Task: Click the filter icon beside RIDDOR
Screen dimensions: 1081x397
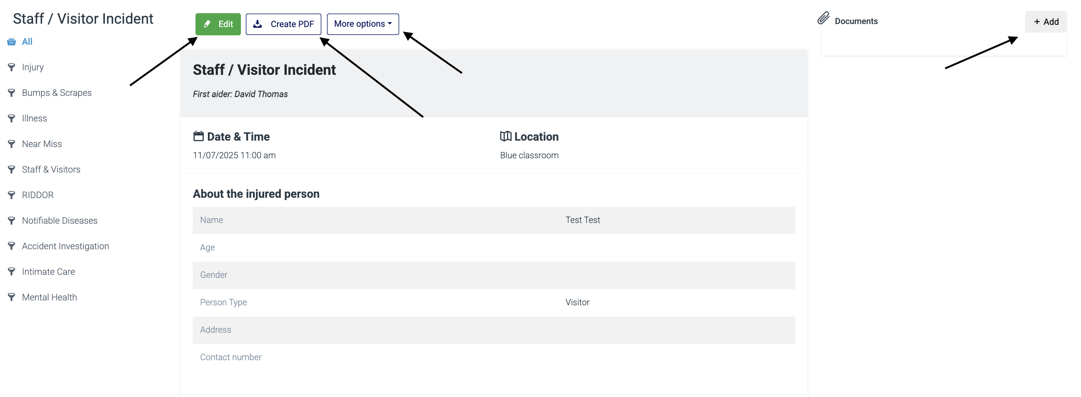Action: (x=11, y=195)
